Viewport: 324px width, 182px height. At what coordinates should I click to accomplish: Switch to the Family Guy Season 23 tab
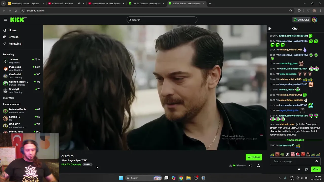[25, 4]
